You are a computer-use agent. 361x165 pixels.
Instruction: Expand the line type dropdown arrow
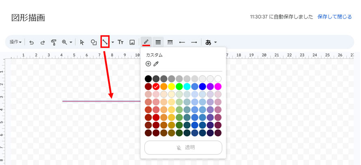coord(113,42)
